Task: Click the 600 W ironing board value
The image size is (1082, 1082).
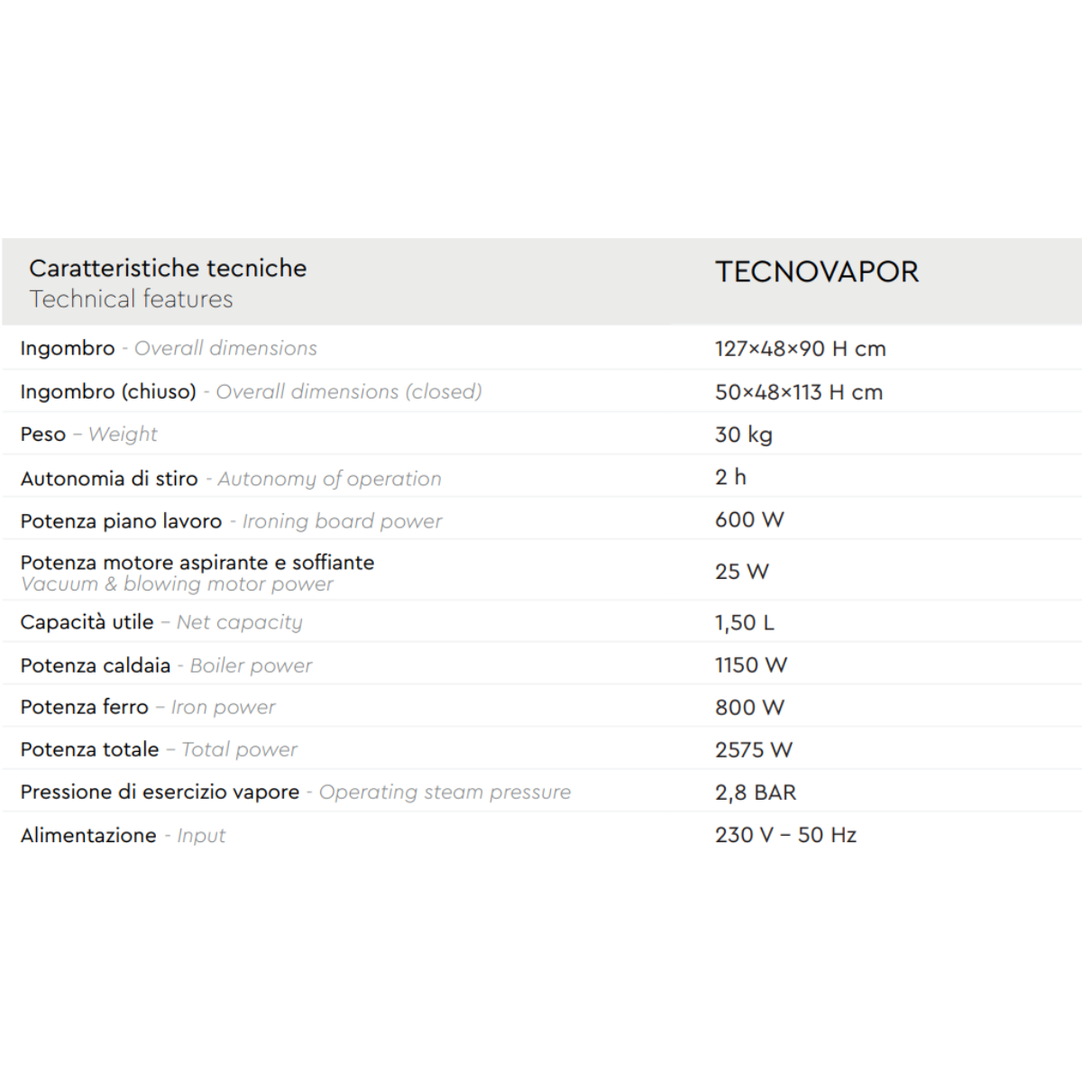Action: point(749,520)
